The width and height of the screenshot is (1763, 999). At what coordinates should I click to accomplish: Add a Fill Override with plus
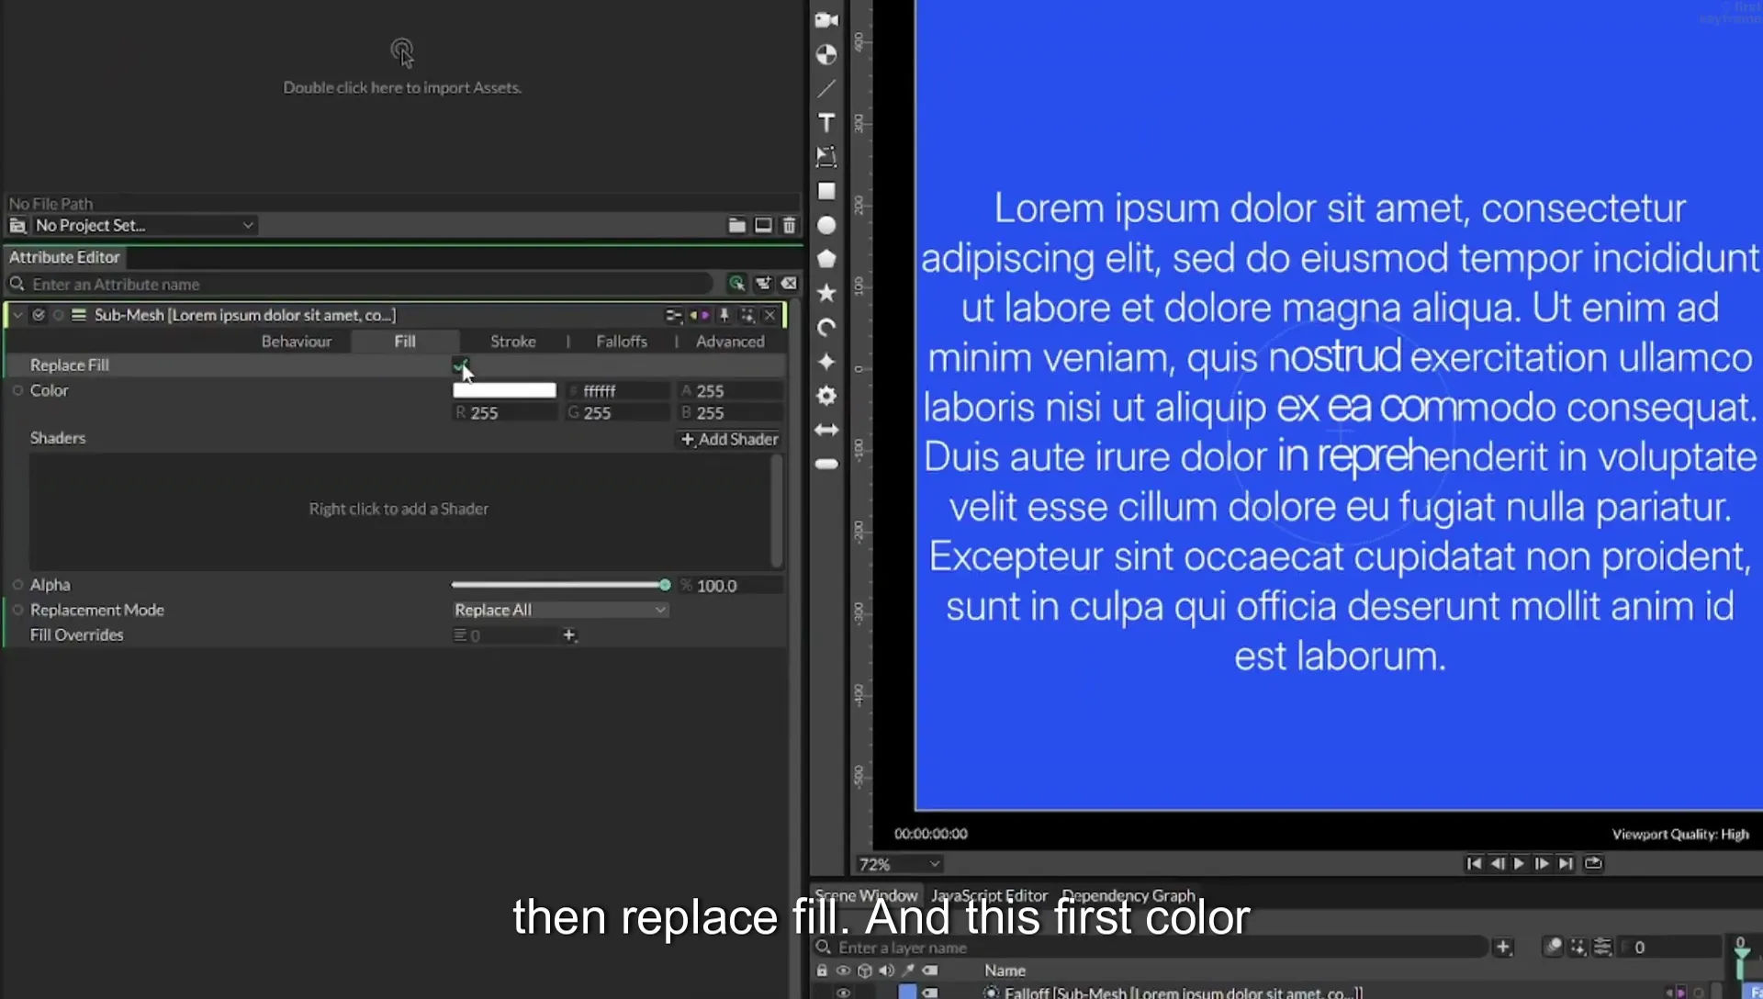click(x=569, y=635)
